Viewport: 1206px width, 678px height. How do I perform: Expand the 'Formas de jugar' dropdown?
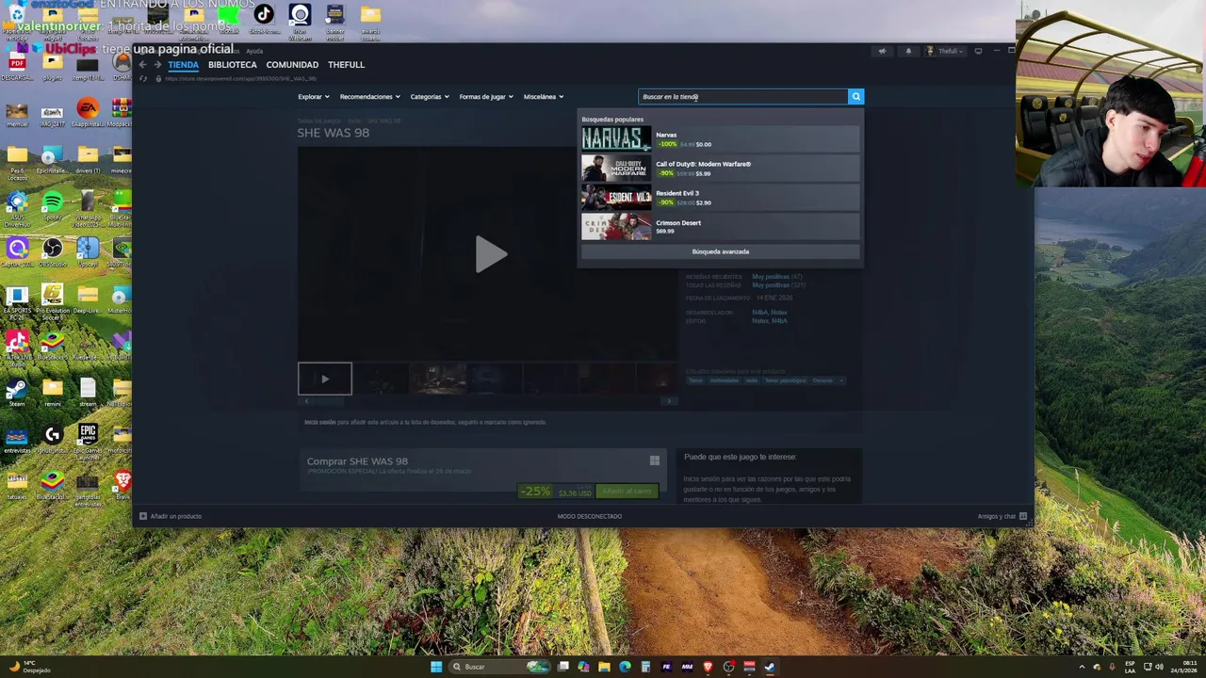point(486,96)
